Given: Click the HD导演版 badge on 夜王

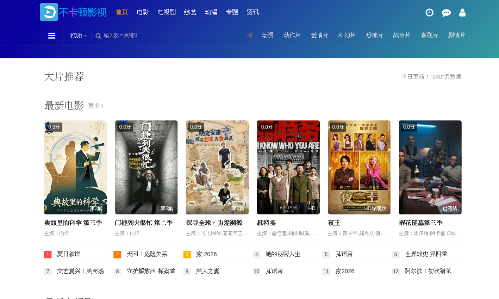Looking at the screenshot, I should 375,209.
